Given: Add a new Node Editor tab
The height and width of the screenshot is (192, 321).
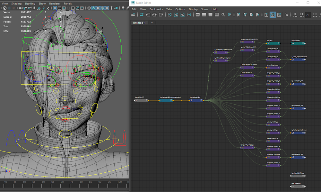Looking at the screenshot, I should 152,23.
